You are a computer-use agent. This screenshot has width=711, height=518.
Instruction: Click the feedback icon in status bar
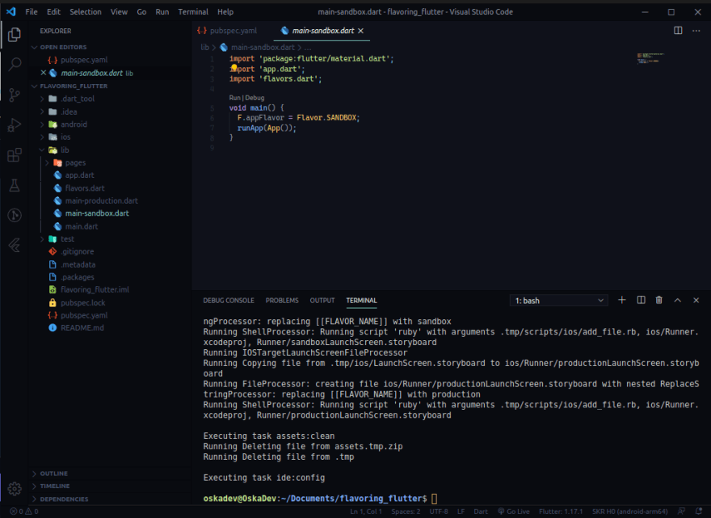tap(682, 512)
